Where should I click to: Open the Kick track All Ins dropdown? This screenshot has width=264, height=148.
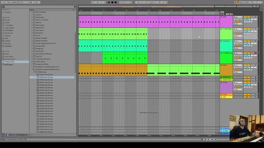tap(238, 17)
